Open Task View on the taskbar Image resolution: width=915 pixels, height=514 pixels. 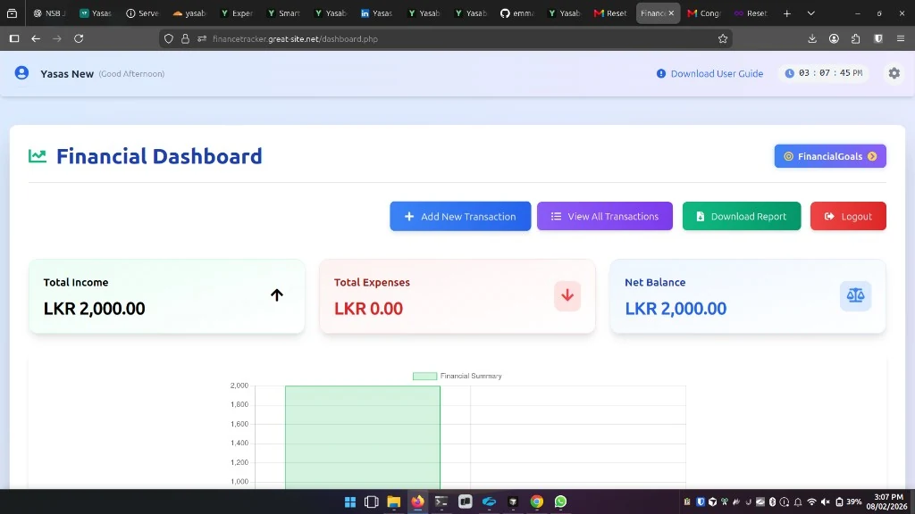(x=371, y=502)
